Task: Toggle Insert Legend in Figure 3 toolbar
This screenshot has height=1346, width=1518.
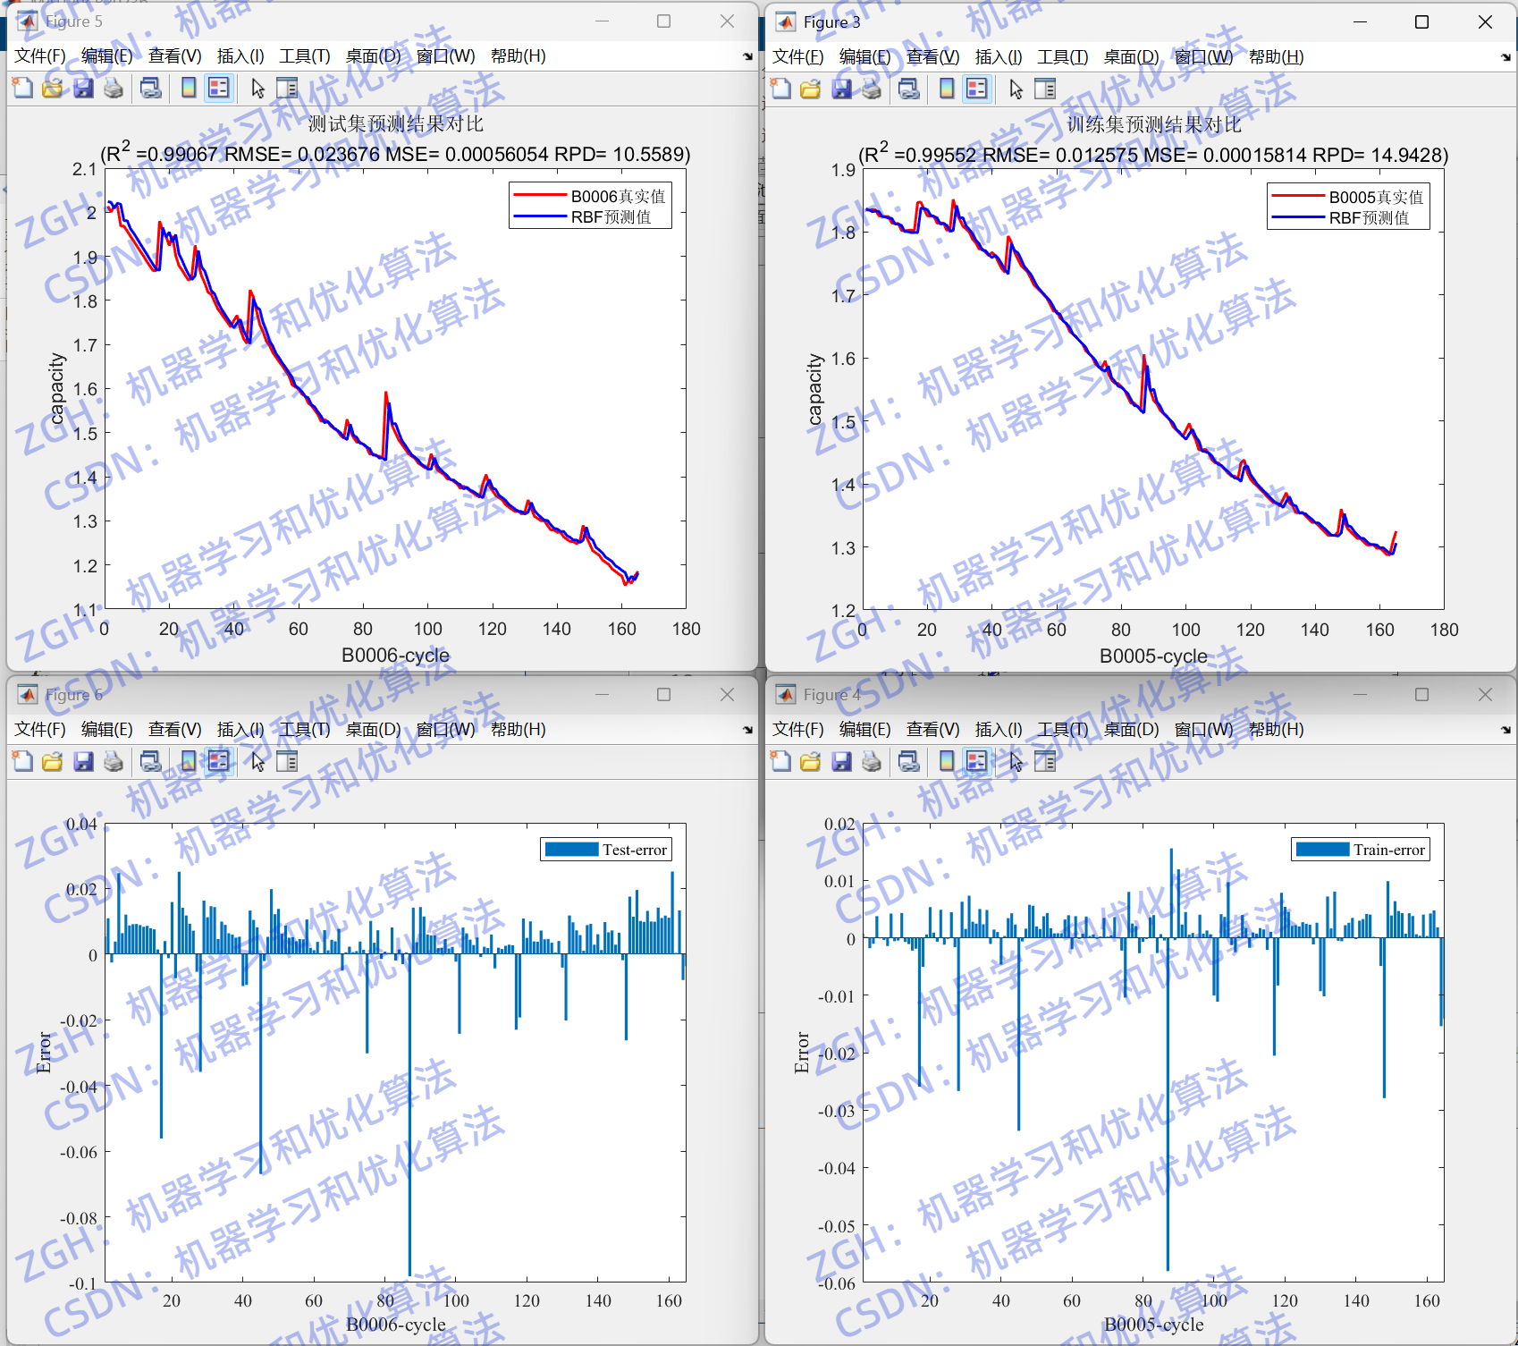Action: 977,89
